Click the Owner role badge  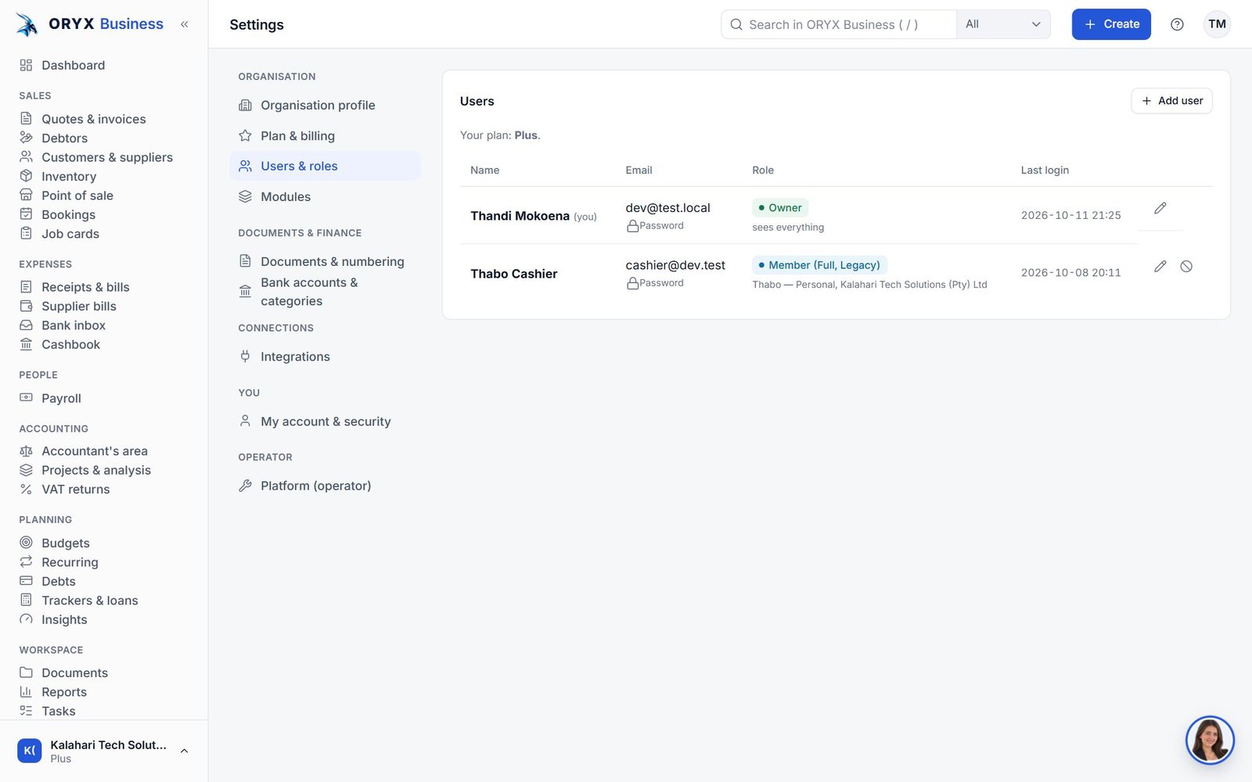(780, 207)
